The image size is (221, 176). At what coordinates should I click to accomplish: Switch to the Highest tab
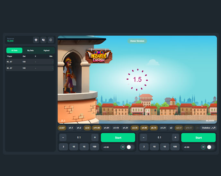[x=47, y=50]
